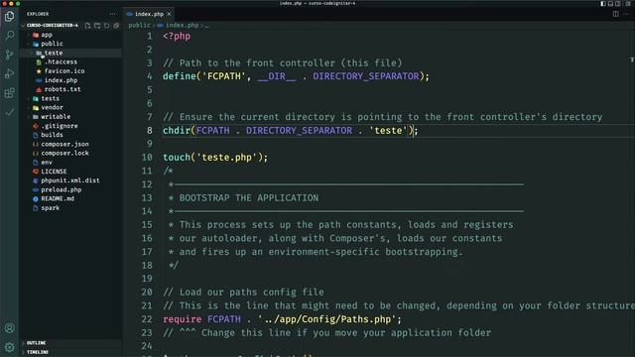Click 'FCPATH' string on line 4
Image resolution: width=635 pixels, height=357 pixels.
point(223,76)
